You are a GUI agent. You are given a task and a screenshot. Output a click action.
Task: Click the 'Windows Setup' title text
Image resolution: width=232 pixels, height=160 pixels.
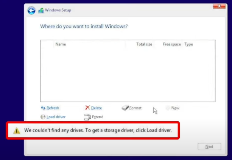click(58, 10)
